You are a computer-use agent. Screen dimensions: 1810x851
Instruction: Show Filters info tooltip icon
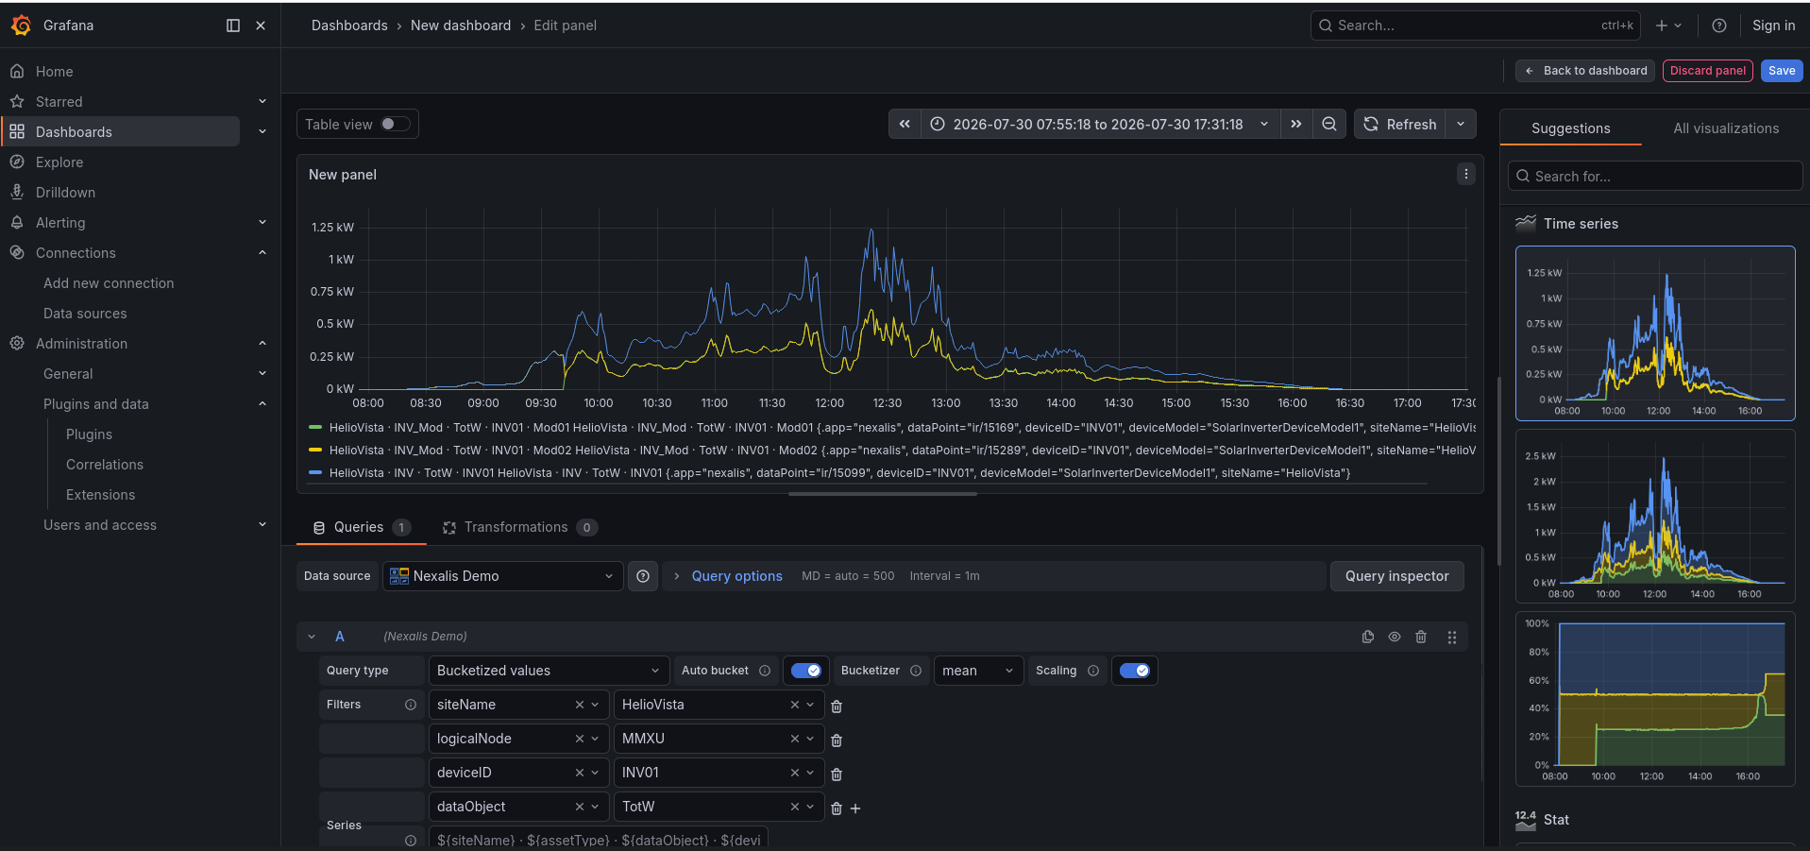point(411,705)
